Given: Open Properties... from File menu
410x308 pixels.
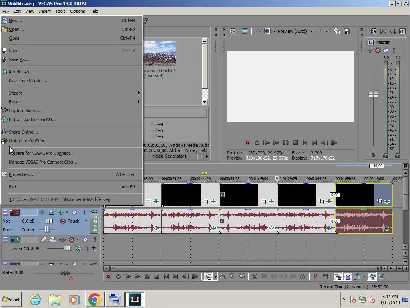Looking at the screenshot, I should coord(72,174).
